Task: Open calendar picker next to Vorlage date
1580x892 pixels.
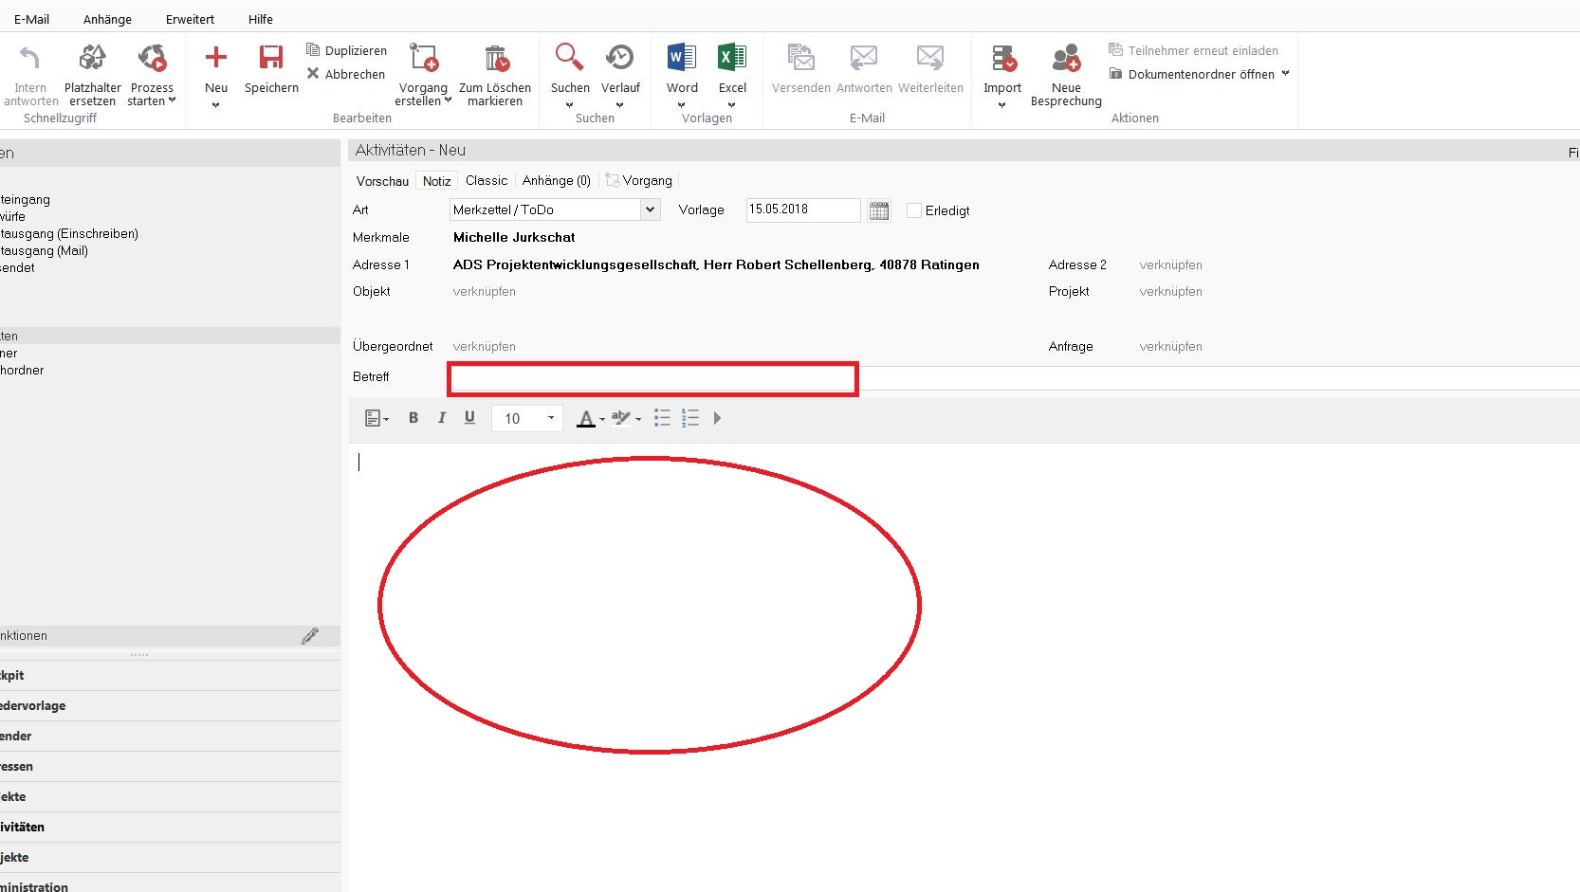Action: 879,210
